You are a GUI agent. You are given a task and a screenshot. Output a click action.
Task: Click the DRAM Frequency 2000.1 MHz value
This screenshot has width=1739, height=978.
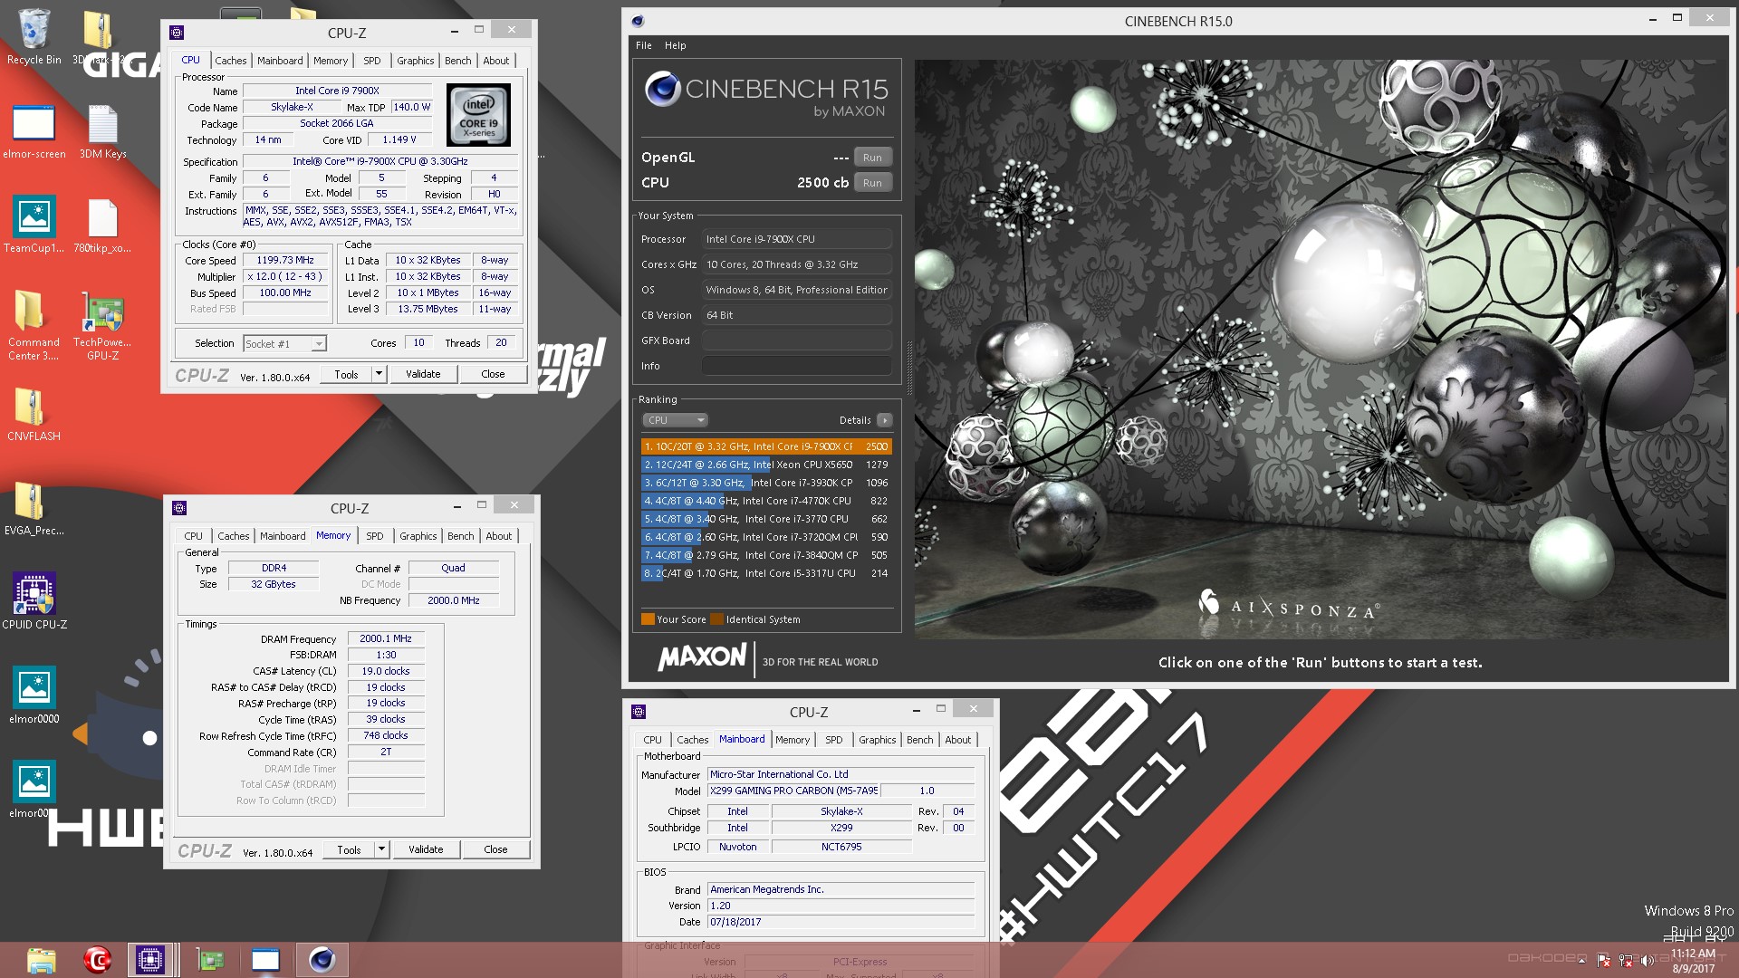(x=386, y=638)
